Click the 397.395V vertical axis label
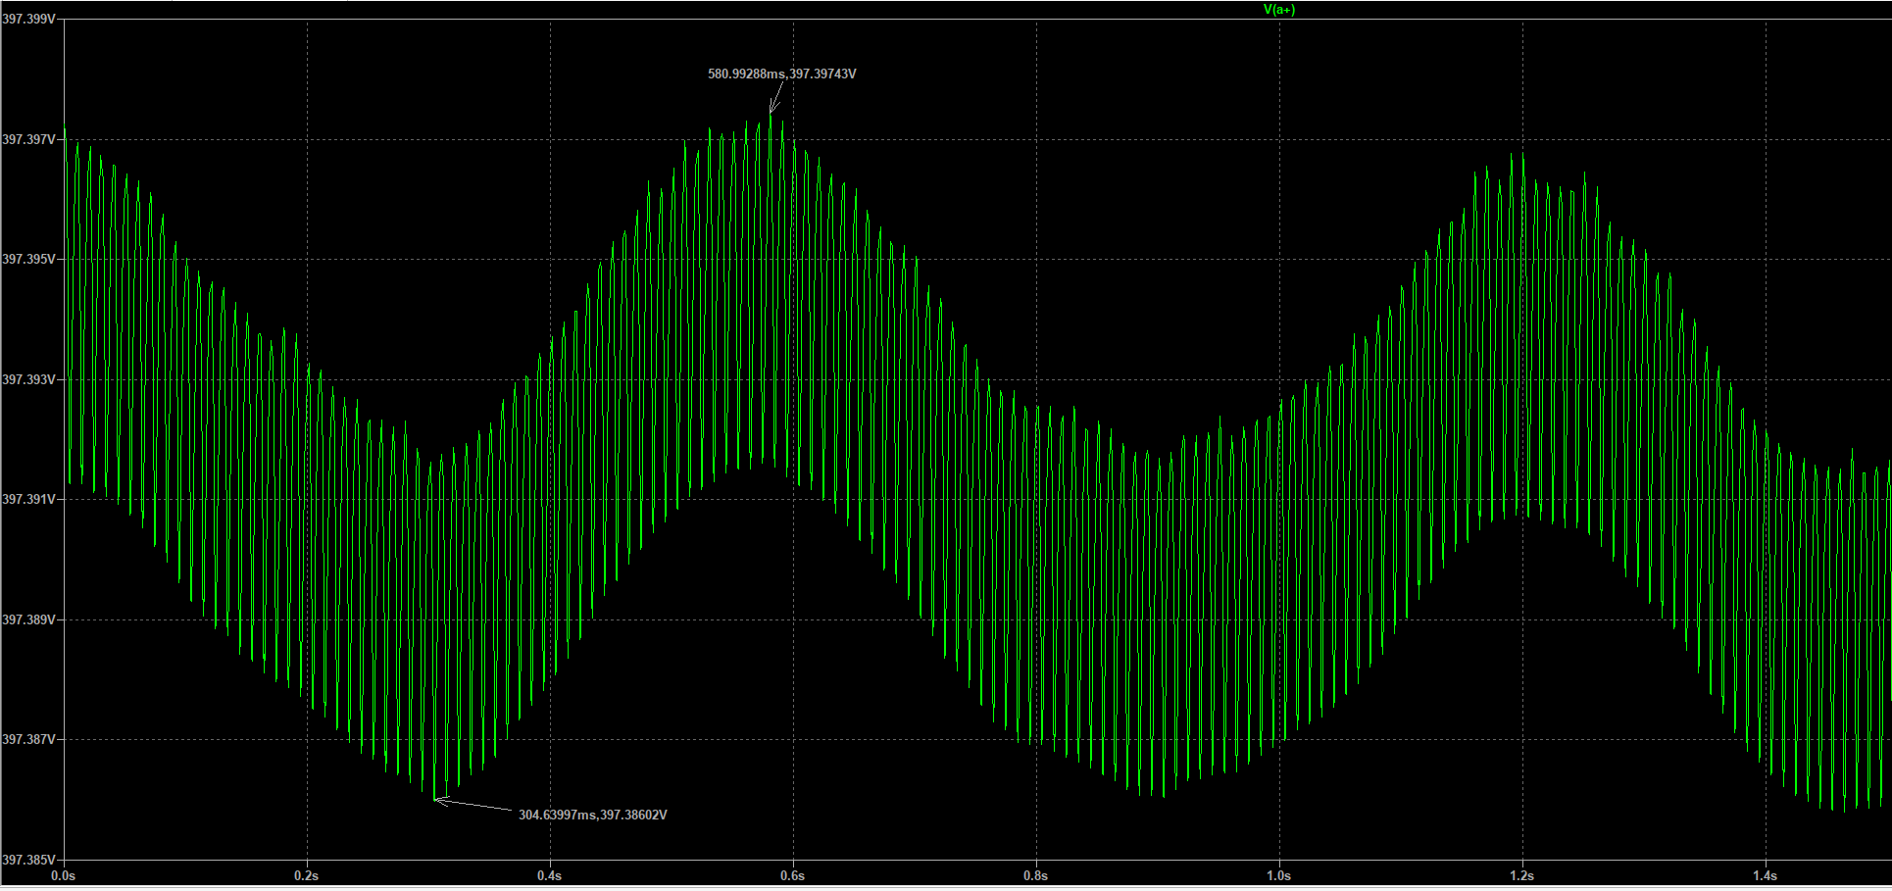 pyautogui.click(x=28, y=260)
